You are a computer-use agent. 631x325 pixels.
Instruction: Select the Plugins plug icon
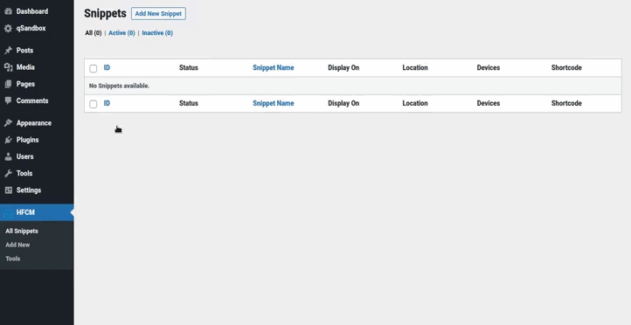tap(8, 140)
